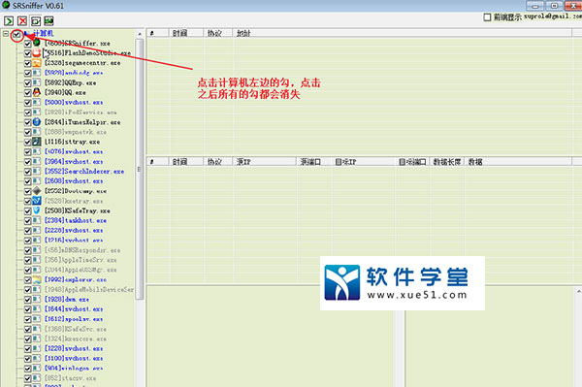Screen dimensions: 582x387
Task: Uncheck the KSafeSvc.exe checkbox
Action: 27,329
